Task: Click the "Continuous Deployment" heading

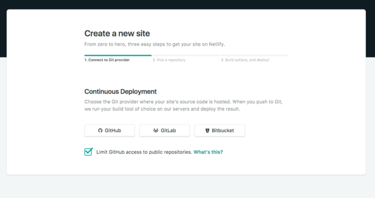Action: 120,91
